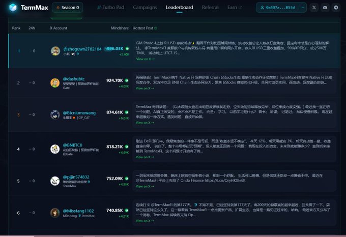Image resolution: width=346 pixels, height=237 pixels.
Task: Click avatar of @BNBTC8
Action: click(55, 149)
